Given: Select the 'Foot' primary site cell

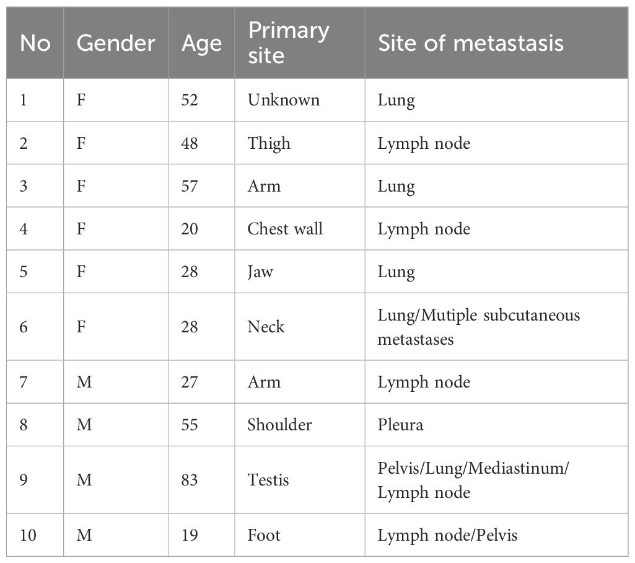Looking at the screenshot, I should (264, 534).
